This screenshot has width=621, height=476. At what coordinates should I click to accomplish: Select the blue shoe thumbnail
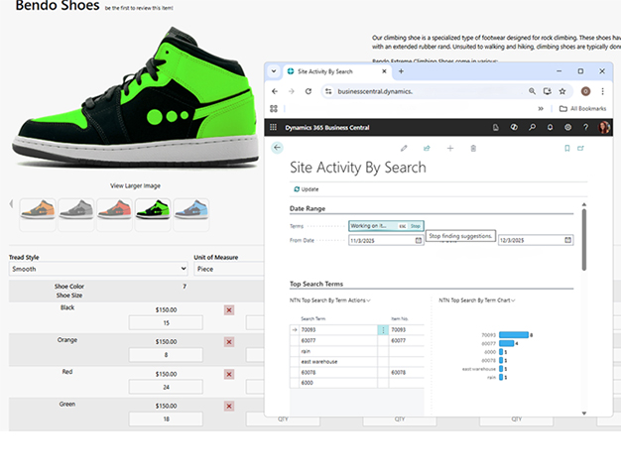tap(190, 209)
